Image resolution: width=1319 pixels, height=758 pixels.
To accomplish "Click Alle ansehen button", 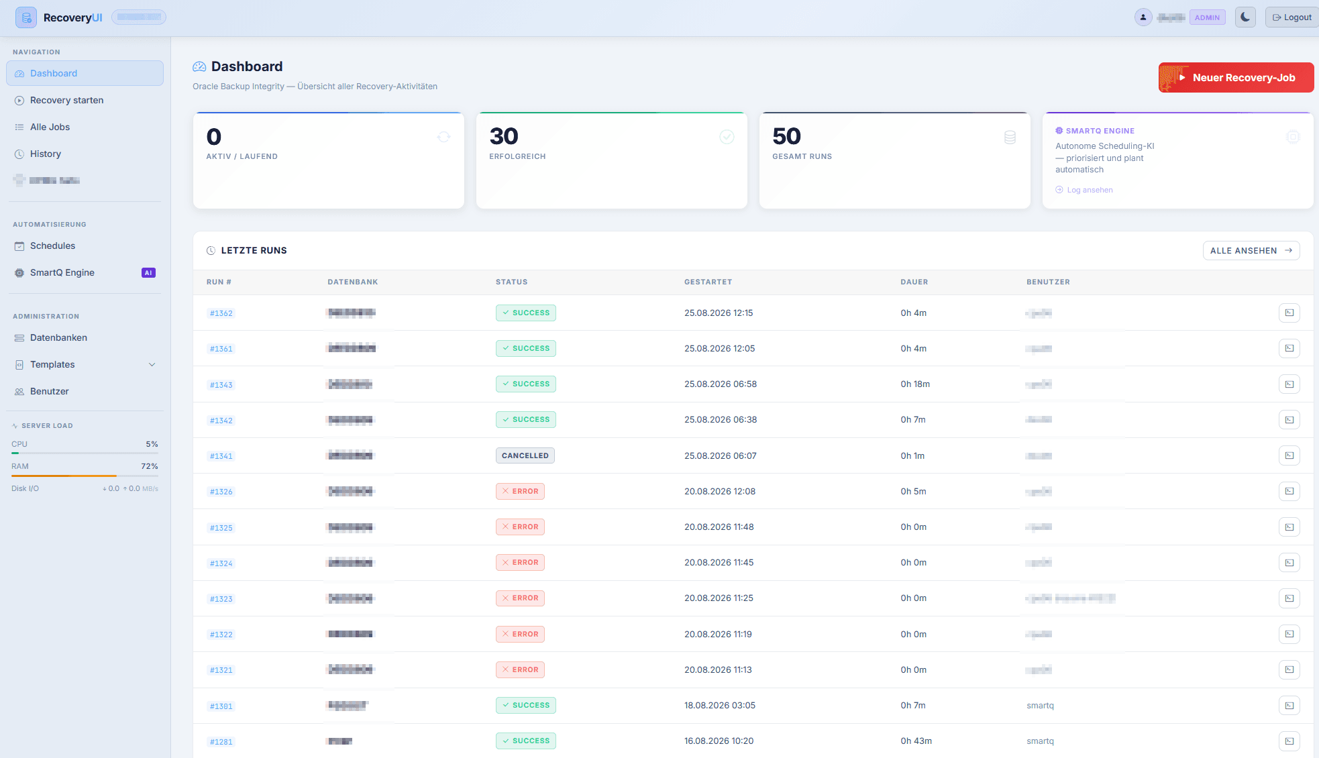I will click(x=1251, y=250).
